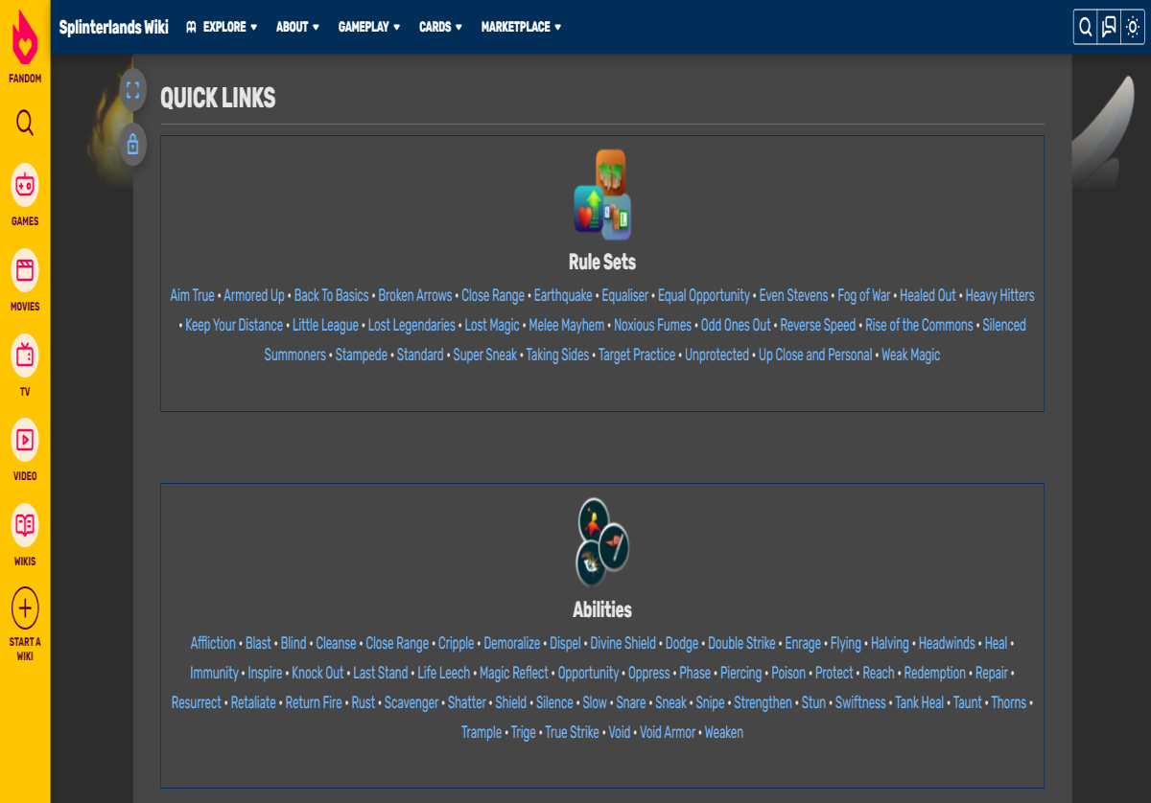Open the Headwinds ability link

pos(947,643)
